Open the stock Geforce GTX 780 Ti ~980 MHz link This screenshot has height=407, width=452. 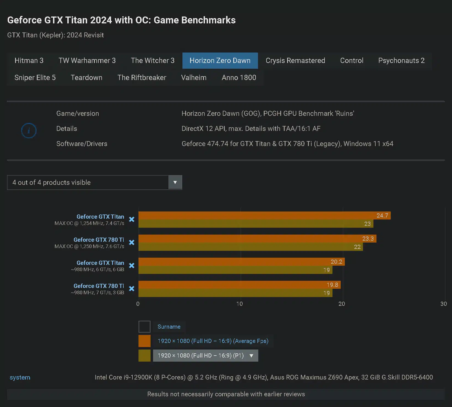(99, 286)
